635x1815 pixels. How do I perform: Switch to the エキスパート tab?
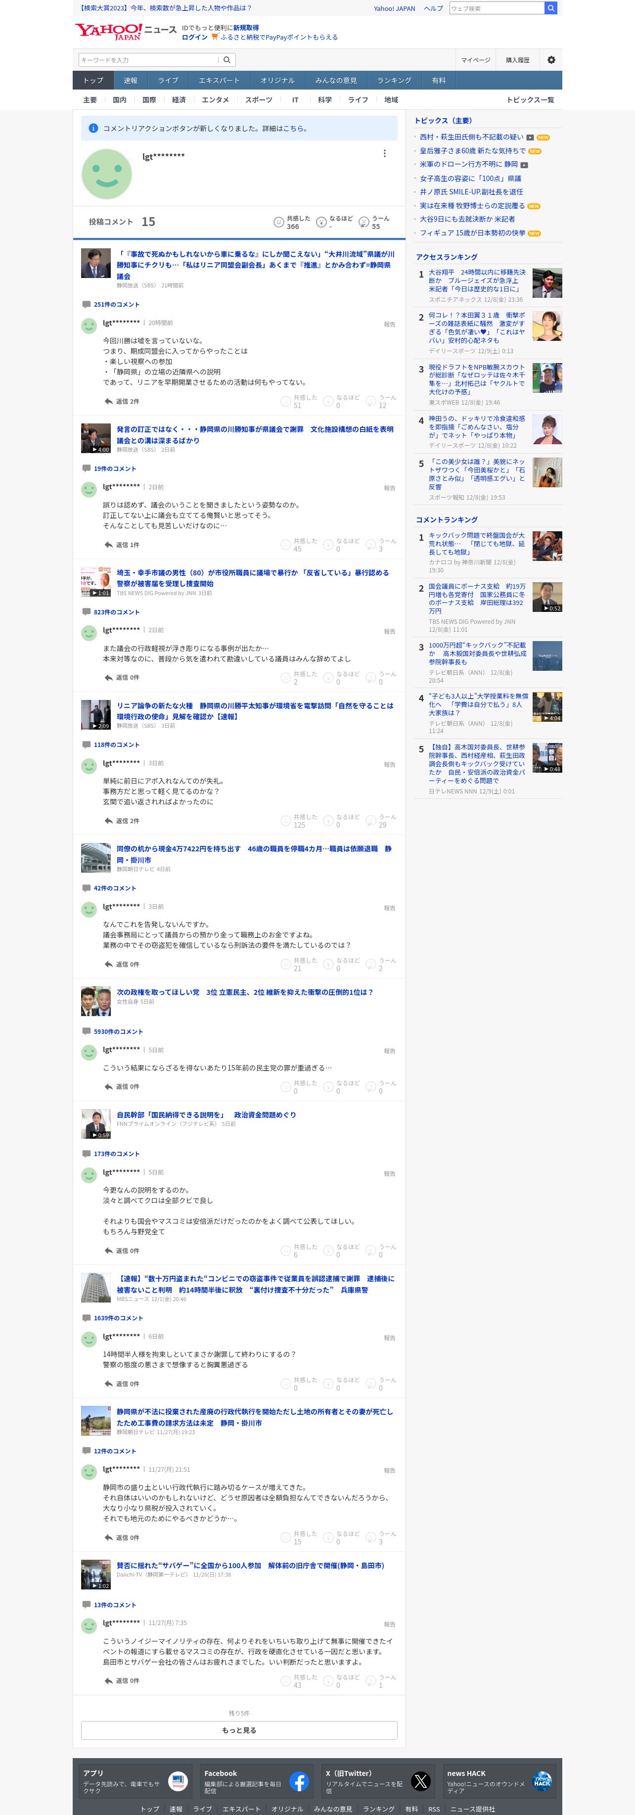click(x=219, y=80)
